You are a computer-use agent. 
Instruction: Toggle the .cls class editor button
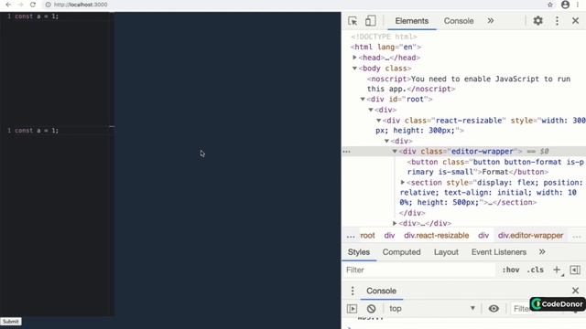click(x=535, y=270)
